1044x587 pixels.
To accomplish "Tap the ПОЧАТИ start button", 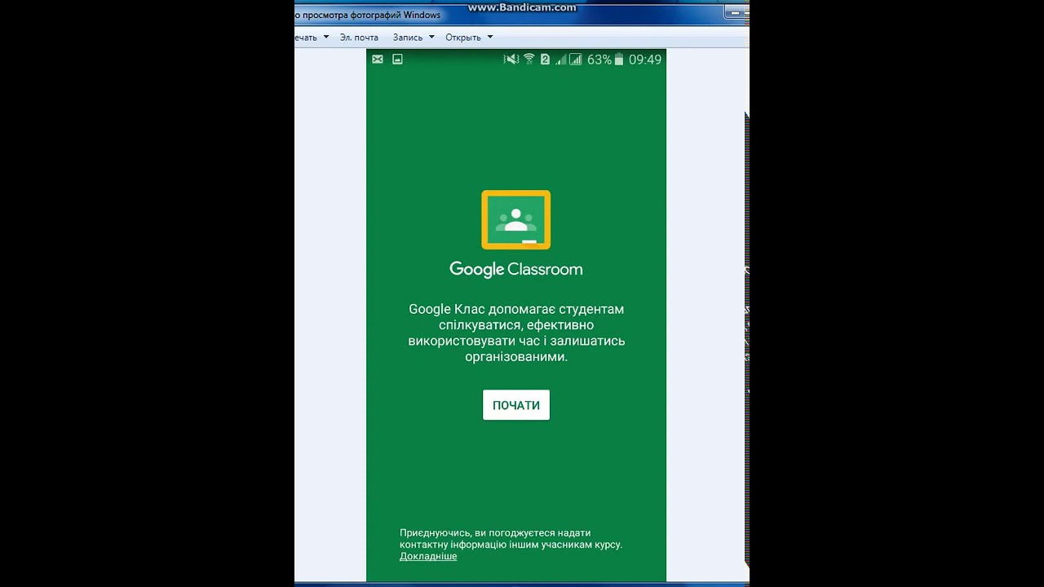I will tap(516, 405).
